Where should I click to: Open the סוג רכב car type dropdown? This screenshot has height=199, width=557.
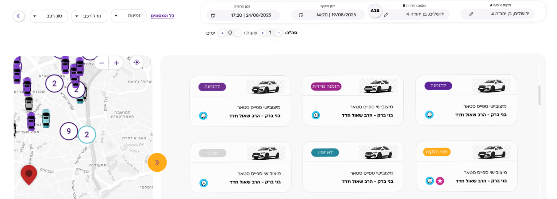coord(49,16)
